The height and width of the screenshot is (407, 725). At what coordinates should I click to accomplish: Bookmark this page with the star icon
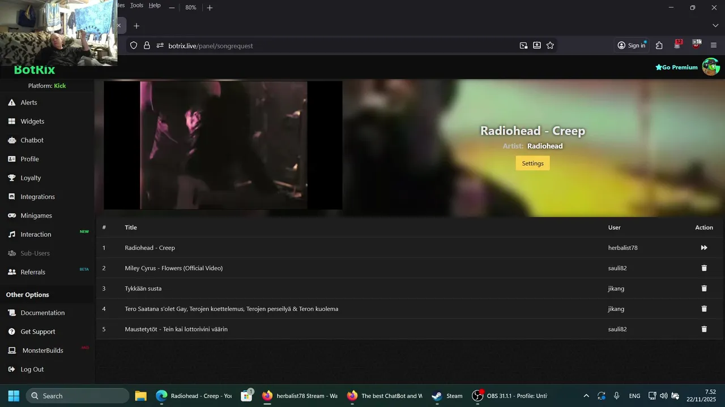point(550,45)
